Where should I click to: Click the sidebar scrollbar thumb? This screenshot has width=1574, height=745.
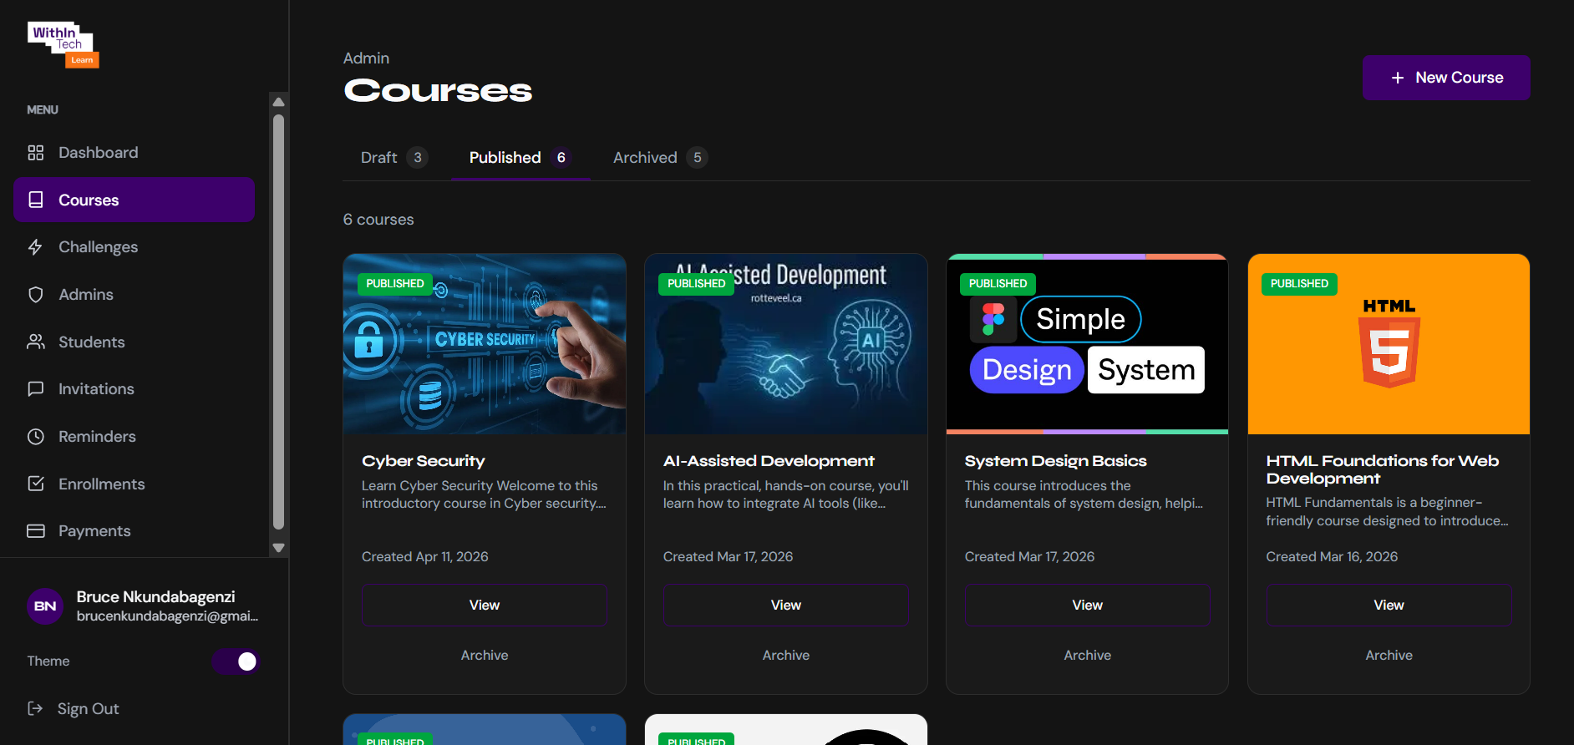[279, 322]
